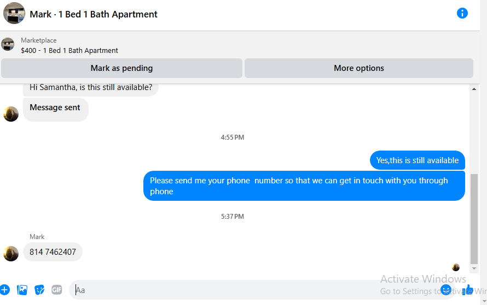Send a thumbs-up like
The height and width of the screenshot is (305, 487).
(x=468, y=290)
